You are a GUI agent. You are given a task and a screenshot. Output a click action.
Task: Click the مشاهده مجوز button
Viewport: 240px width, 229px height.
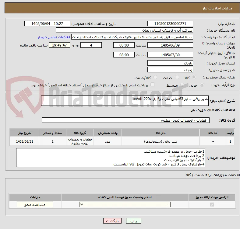pyautogui.click(x=35, y=204)
